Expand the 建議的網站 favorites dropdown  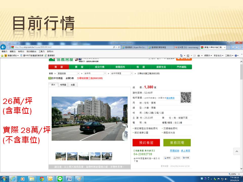coord(18,56)
